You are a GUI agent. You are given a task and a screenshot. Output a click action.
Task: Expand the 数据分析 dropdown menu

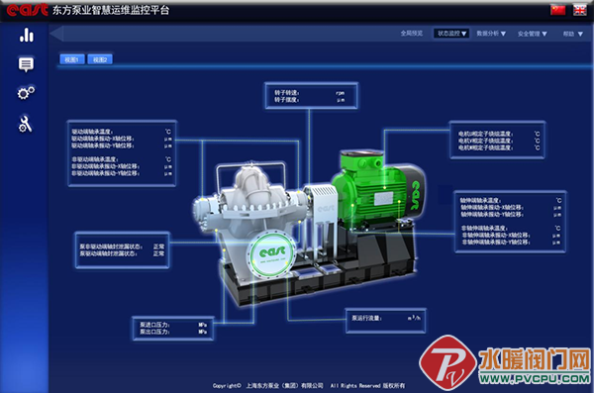(491, 34)
